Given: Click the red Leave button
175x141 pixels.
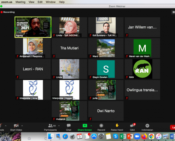Looking at the screenshot, I should [x=173, y=127].
